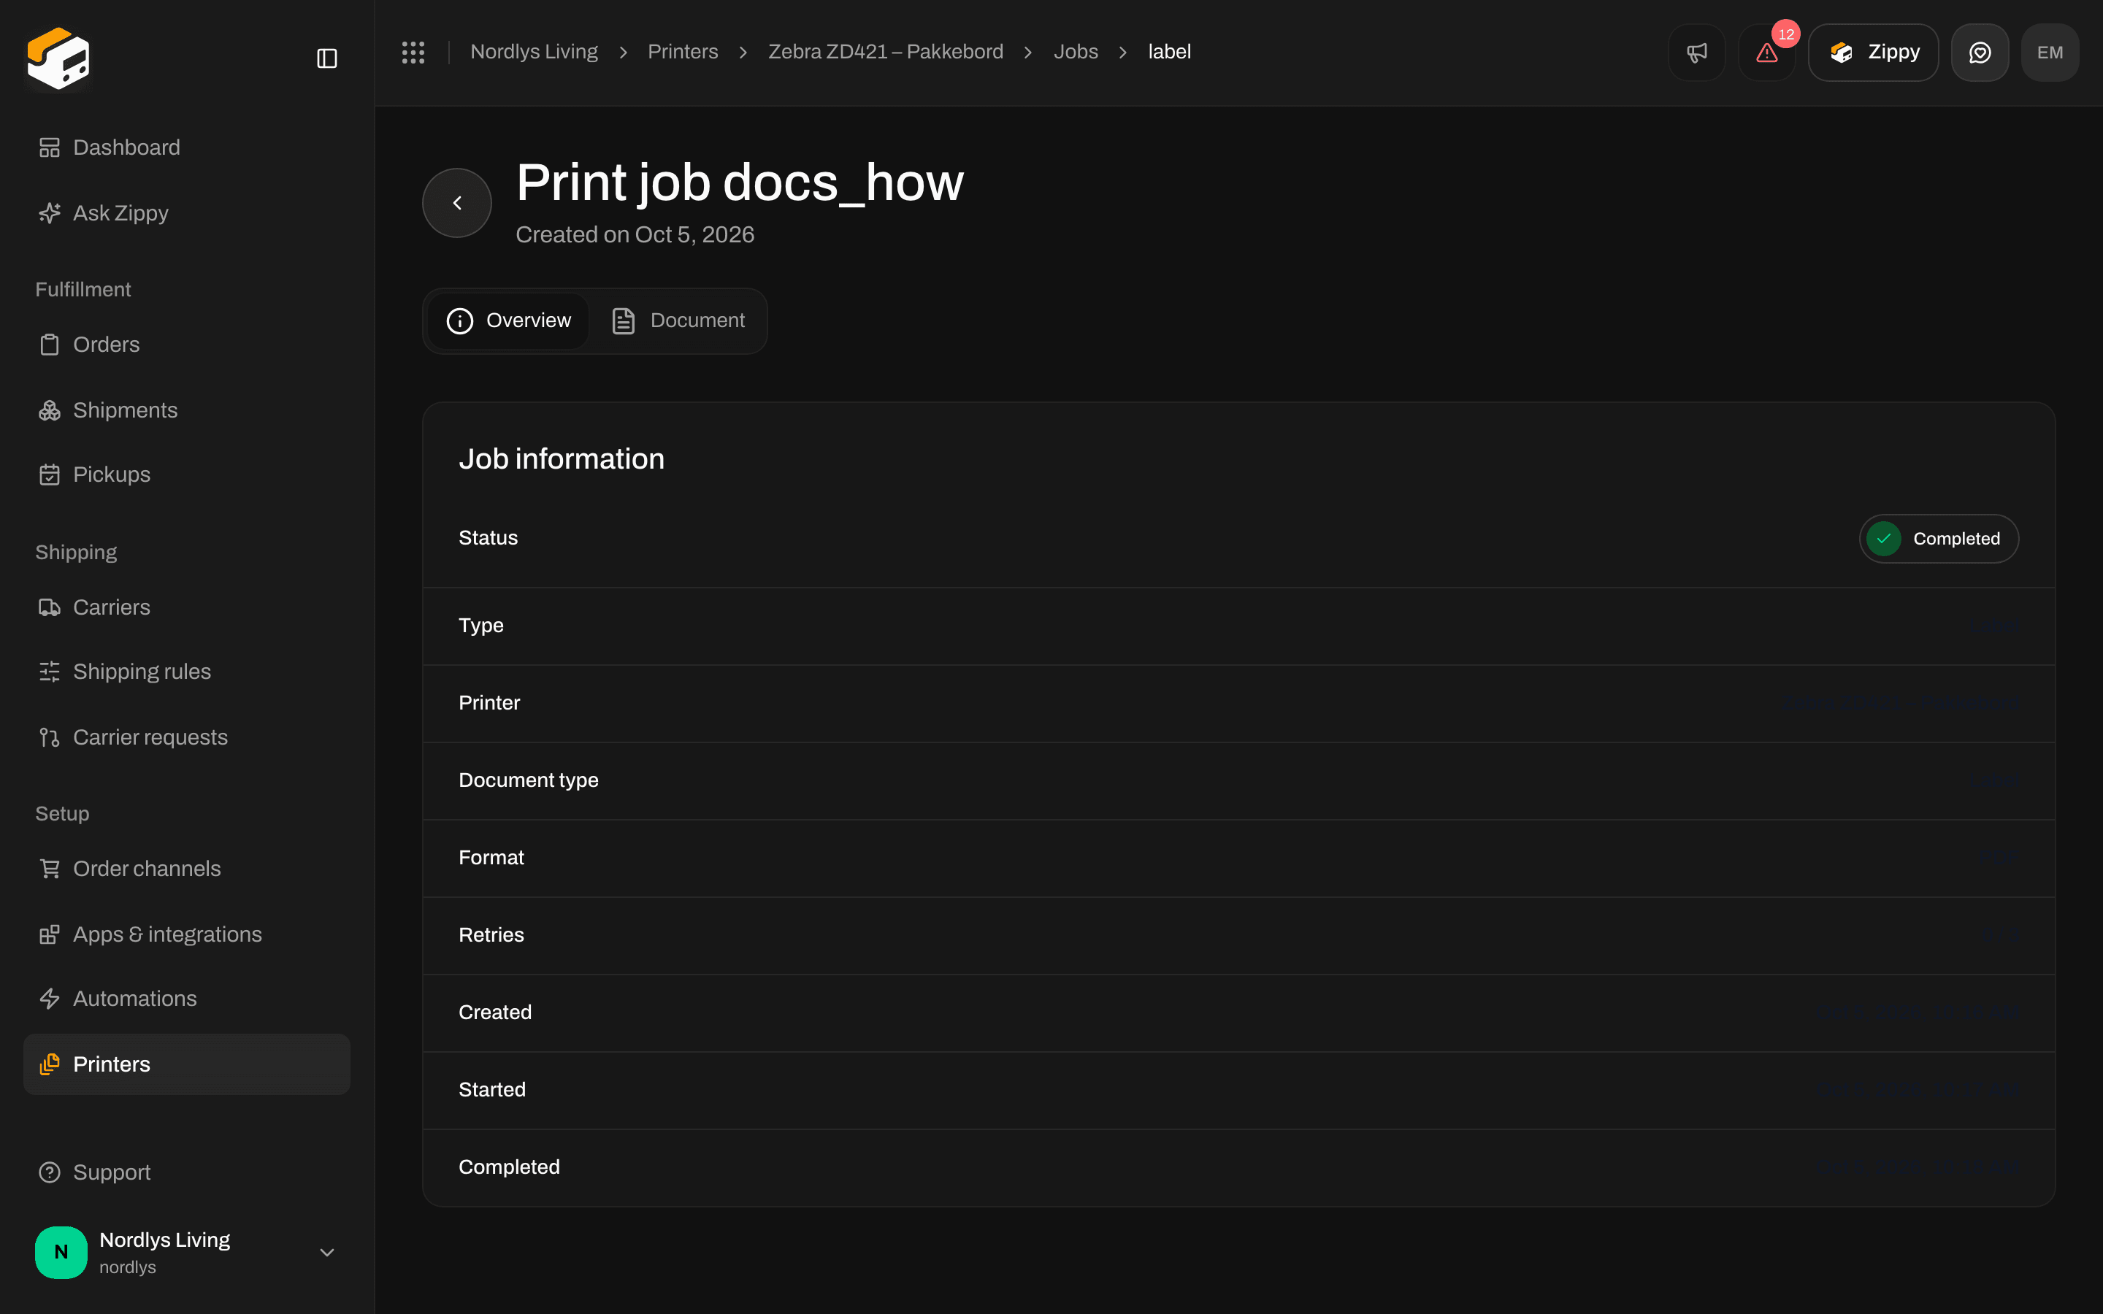Click the Retries row label
This screenshot has height=1314, width=2103.
pos(491,935)
